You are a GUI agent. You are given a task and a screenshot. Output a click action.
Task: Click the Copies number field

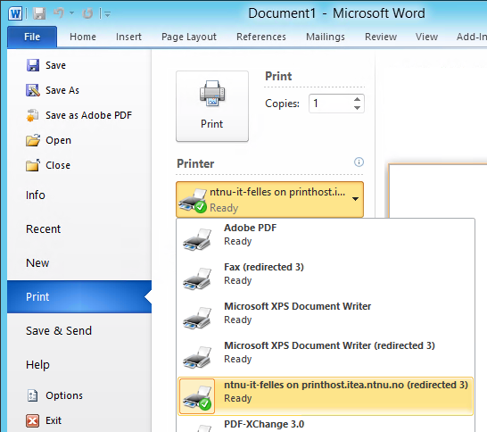330,104
